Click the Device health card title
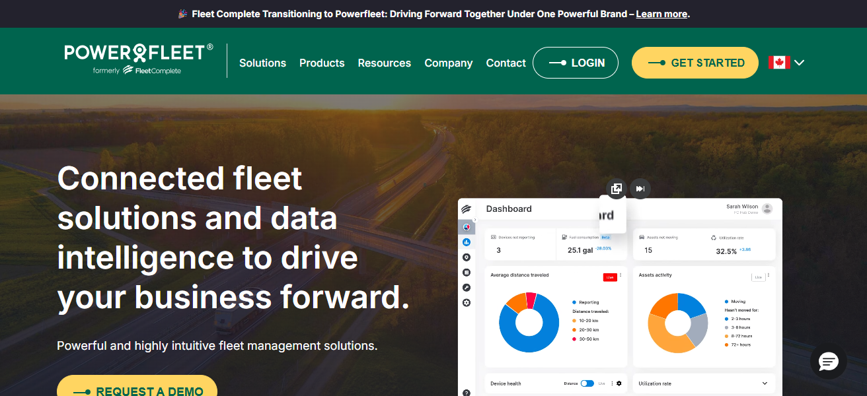 pyautogui.click(x=506, y=383)
